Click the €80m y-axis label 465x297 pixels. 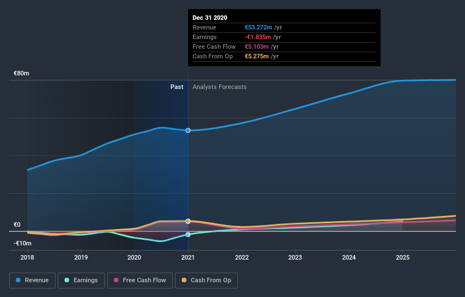click(22, 73)
